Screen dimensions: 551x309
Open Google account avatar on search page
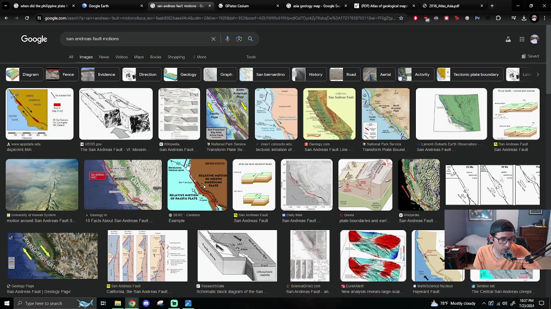(x=535, y=39)
